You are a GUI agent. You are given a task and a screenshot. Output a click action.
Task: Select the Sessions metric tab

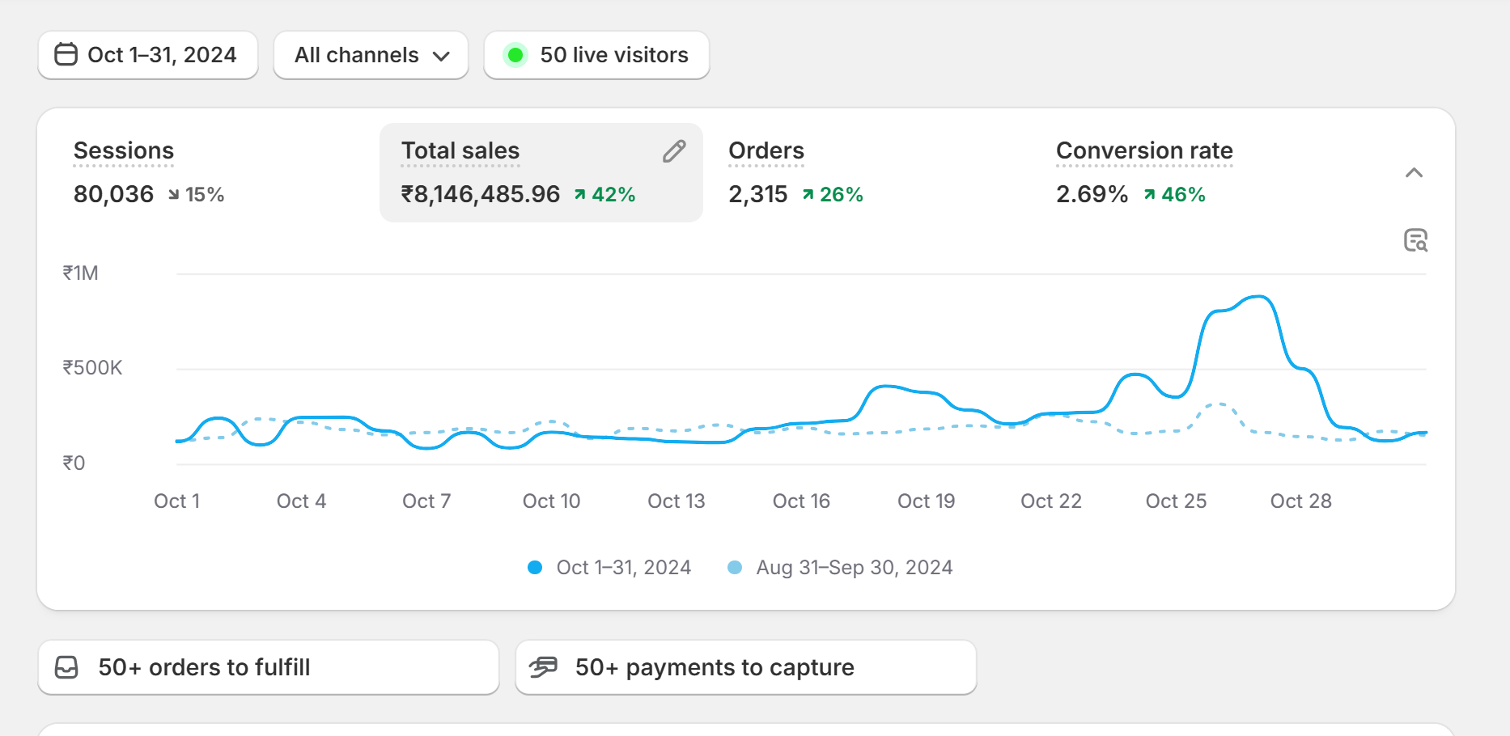124,151
